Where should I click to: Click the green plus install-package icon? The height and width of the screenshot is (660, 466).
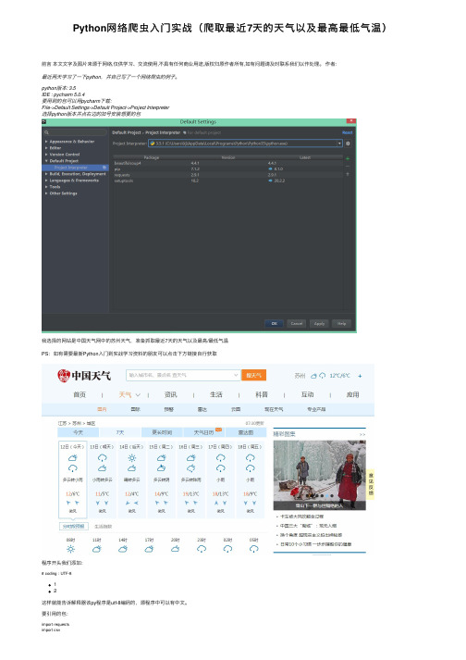point(348,158)
